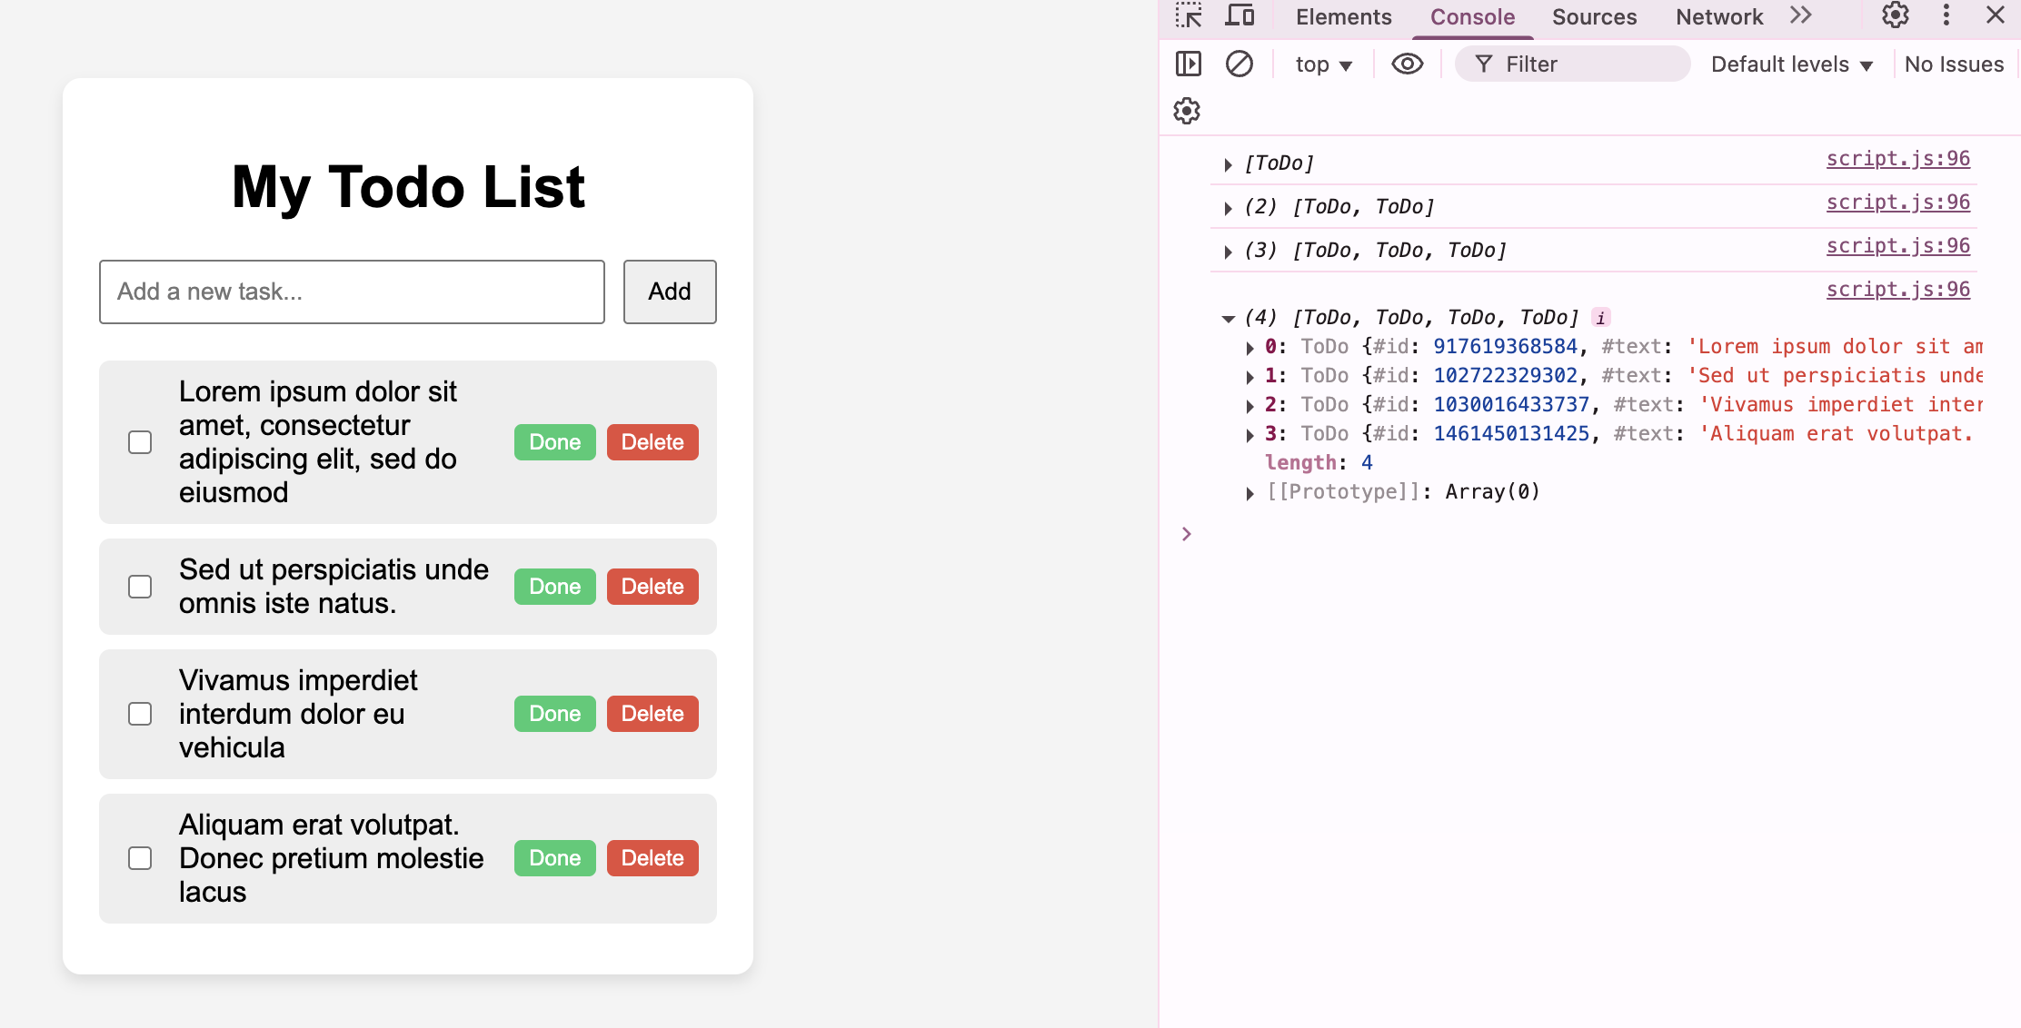The width and height of the screenshot is (2021, 1028).
Task: Collapse the (4) ToDo array log
Action: (x=1228, y=318)
